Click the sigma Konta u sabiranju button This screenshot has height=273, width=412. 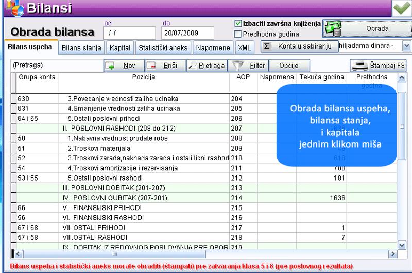click(298, 46)
